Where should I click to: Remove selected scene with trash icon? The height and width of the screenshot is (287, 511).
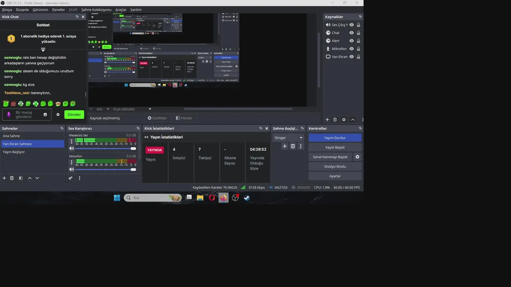[12, 178]
